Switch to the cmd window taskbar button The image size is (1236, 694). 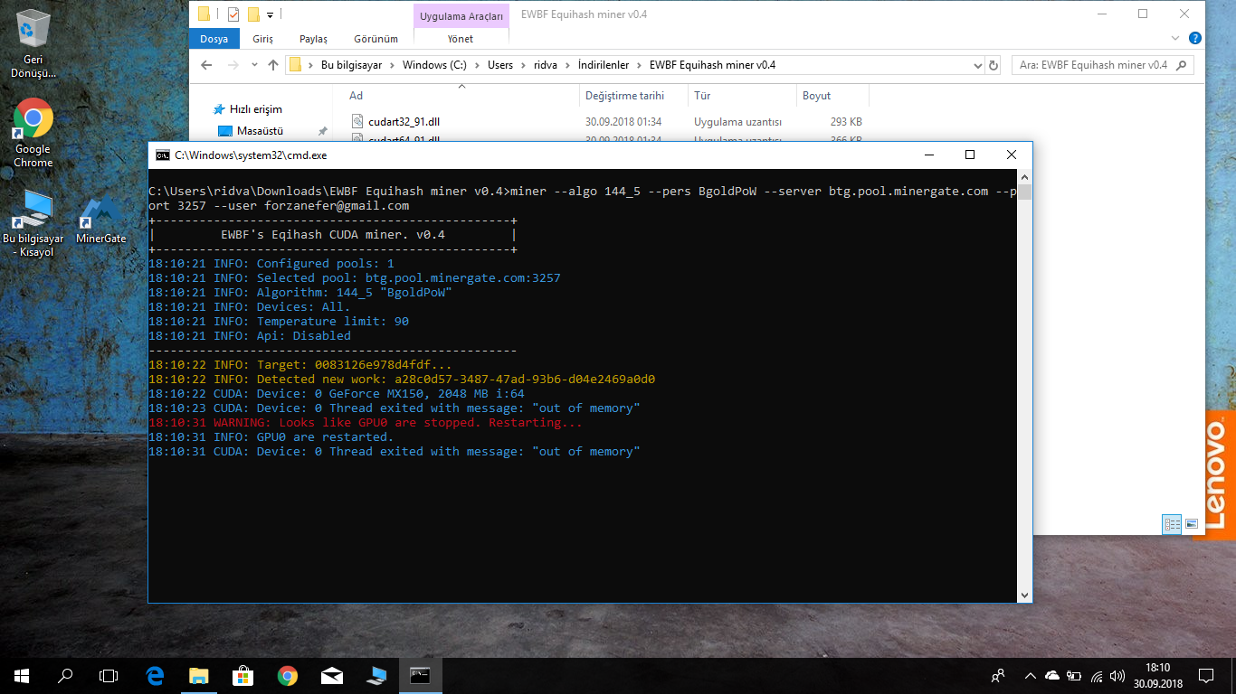coord(421,675)
